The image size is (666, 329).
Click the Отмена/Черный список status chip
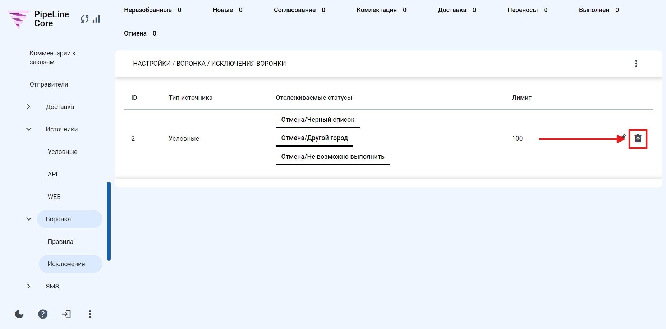(x=318, y=120)
